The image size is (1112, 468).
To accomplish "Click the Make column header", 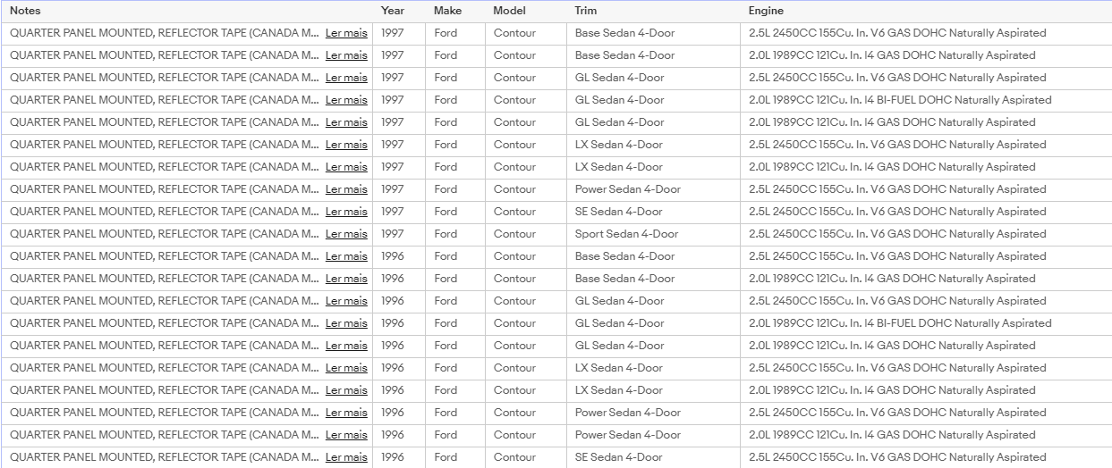I will pos(447,11).
